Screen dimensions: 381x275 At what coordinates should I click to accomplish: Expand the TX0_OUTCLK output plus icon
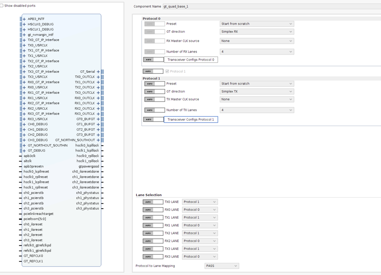98,77
